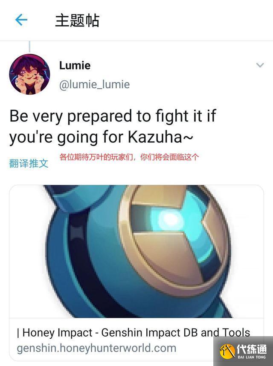Open the @lumie_lumie handle

[x=95, y=84]
